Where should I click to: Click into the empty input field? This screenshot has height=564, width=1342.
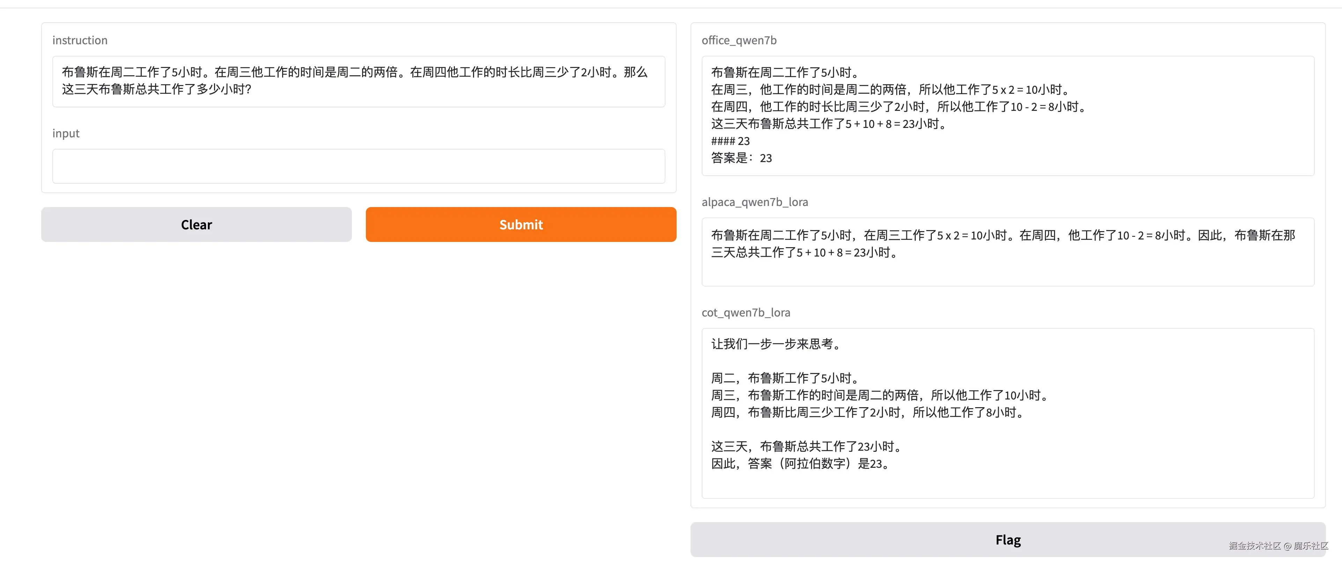[358, 166]
